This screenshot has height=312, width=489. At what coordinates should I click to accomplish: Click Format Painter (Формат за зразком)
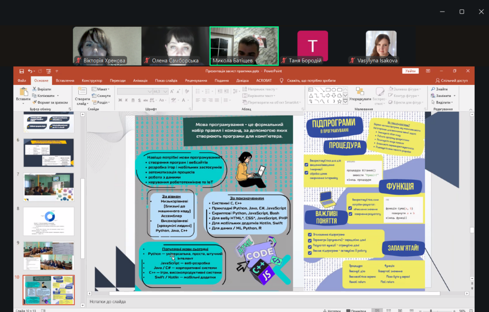pos(35,102)
